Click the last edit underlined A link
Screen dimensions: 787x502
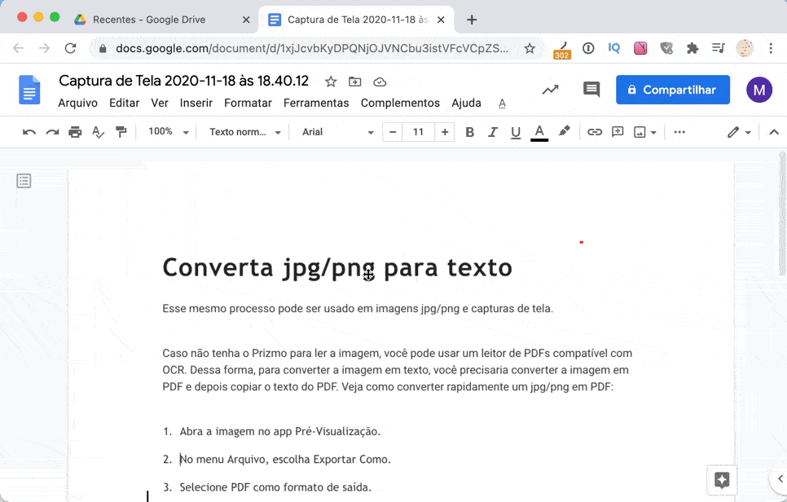pyautogui.click(x=502, y=103)
